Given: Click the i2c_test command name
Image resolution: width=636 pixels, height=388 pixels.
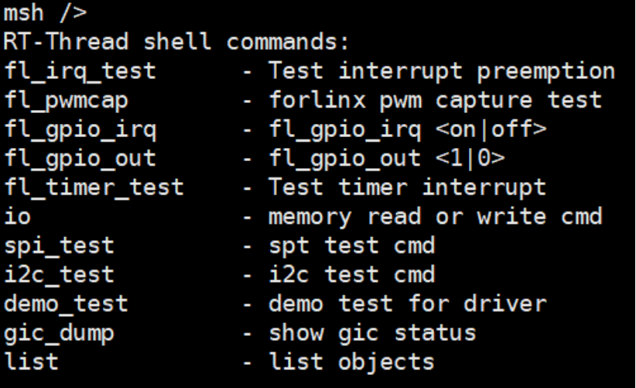Looking at the screenshot, I should tap(60, 275).
